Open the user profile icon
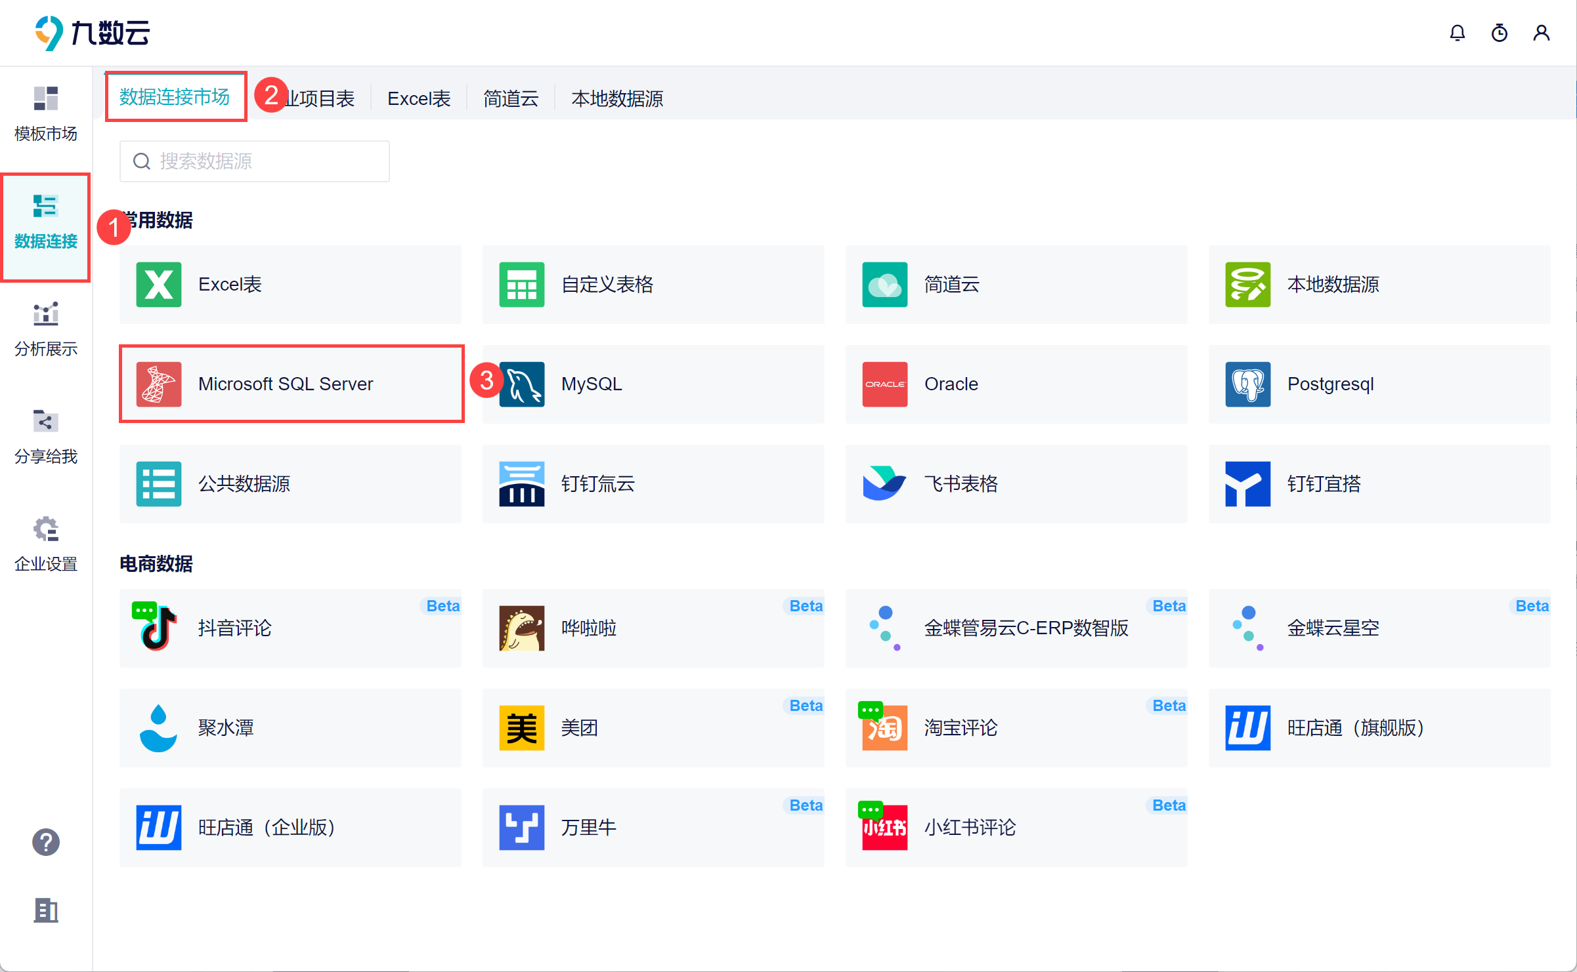The height and width of the screenshot is (972, 1577). (x=1541, y=33)
